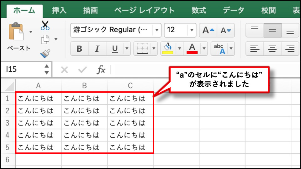Screen dimensions: 301x169
Task: Open the 描画 tab
Action: coord(90,11)
